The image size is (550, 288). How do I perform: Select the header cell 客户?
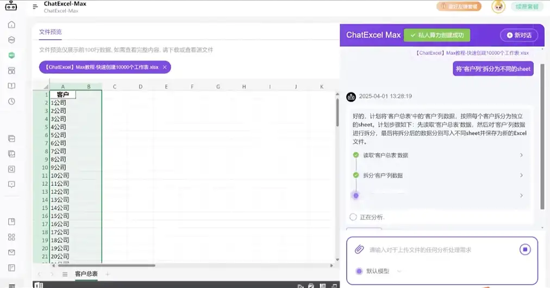pyautogui.click(x=63, y=95)
